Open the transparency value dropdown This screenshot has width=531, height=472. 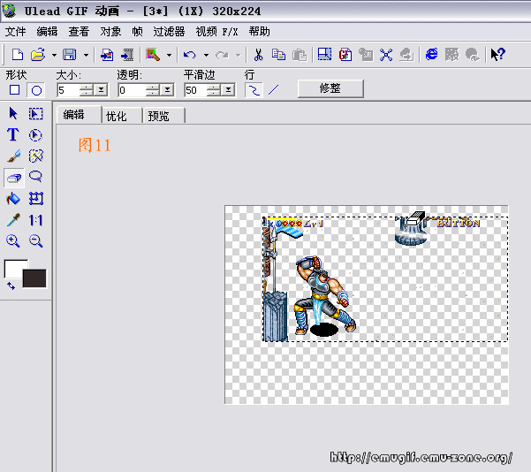click(167, 90)
